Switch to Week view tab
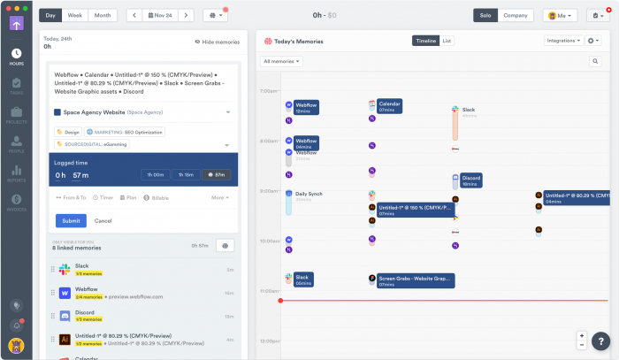This screenshot has width=619, height=360. tap(74, 15)
